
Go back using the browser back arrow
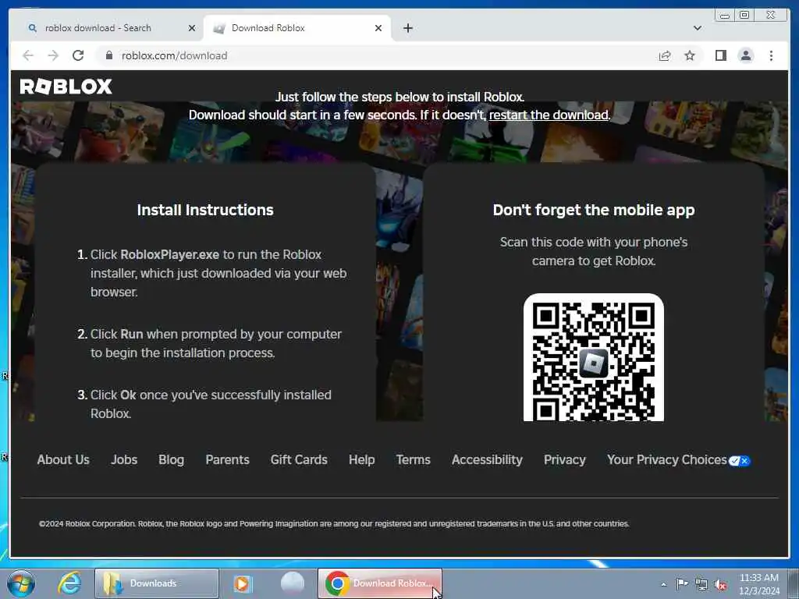tap(28, 55)
